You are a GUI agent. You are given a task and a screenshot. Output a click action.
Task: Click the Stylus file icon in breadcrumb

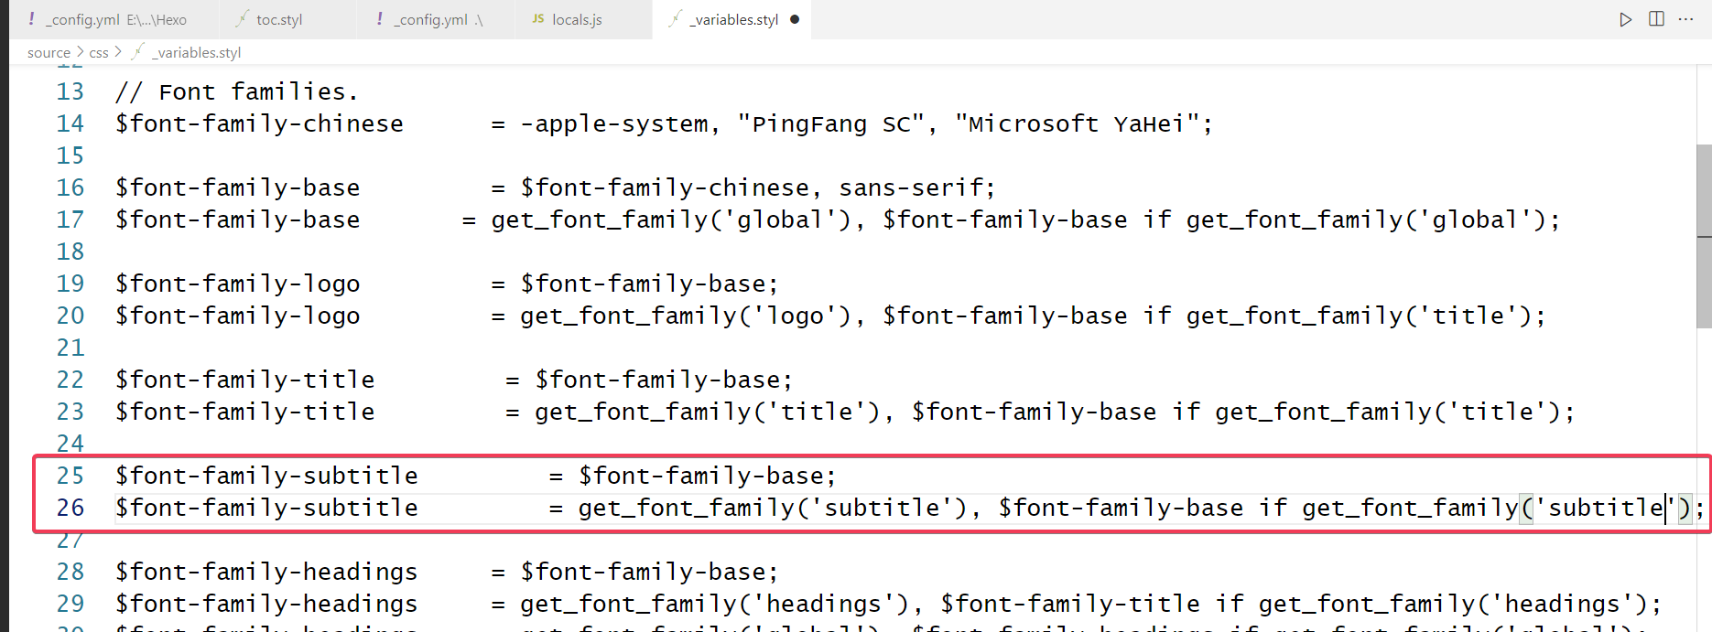[x=137, y=52]
